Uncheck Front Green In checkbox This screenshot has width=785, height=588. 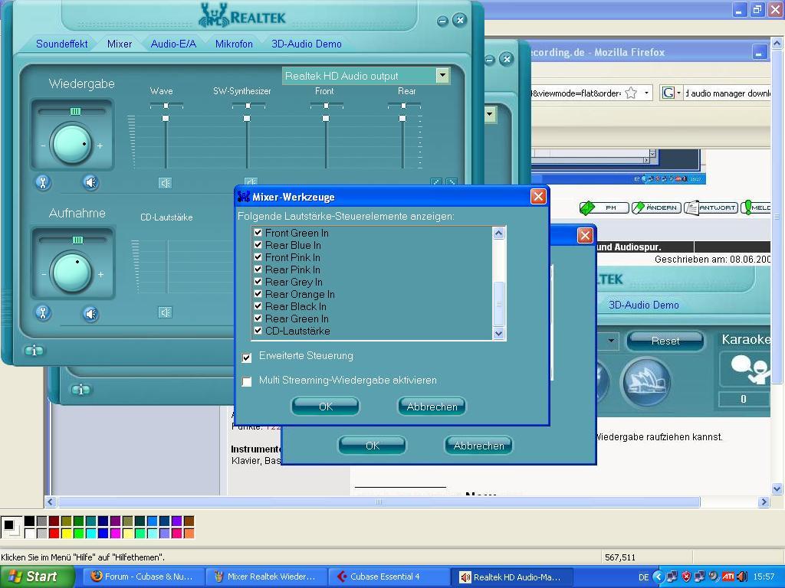pyautogui.click(x=258, y=233)
